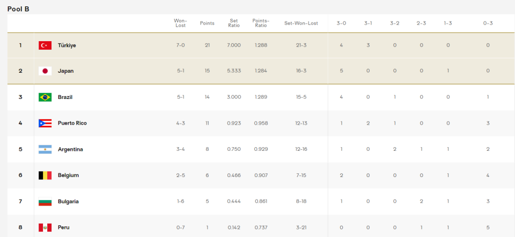This screenshot has height=237, width=515.
Task: Select Türkiye's 21-3 set record
Action: [x=301, y=45]
